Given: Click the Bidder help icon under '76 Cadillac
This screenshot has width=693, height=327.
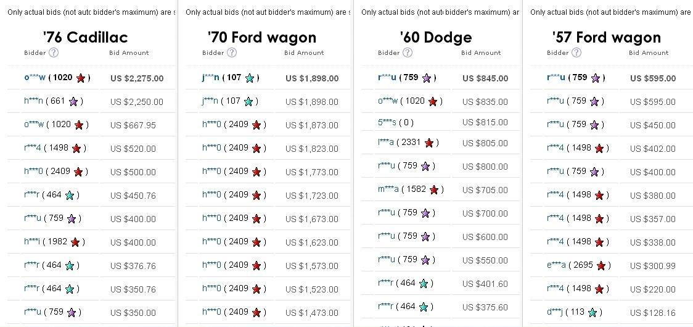Looking at the screenshot, I should 54,52.
